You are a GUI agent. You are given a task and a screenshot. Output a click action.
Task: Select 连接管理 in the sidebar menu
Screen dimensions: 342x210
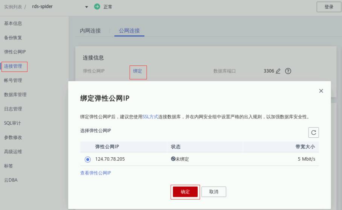pos(13,66)
